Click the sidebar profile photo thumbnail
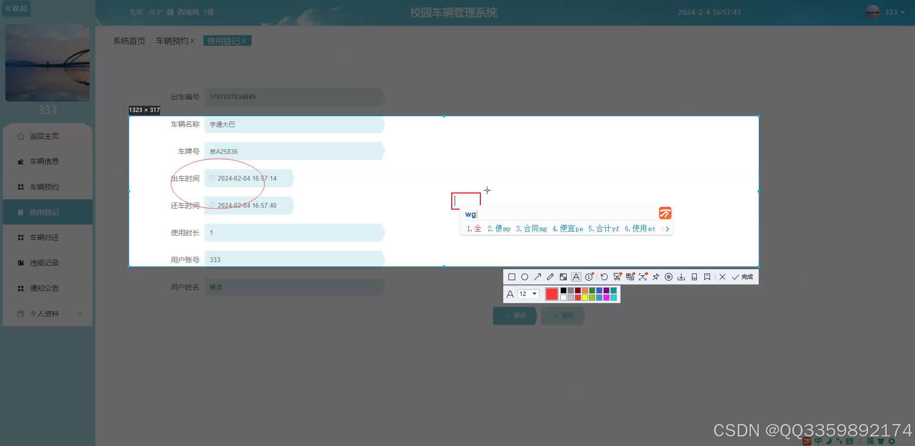 [47, 63]
